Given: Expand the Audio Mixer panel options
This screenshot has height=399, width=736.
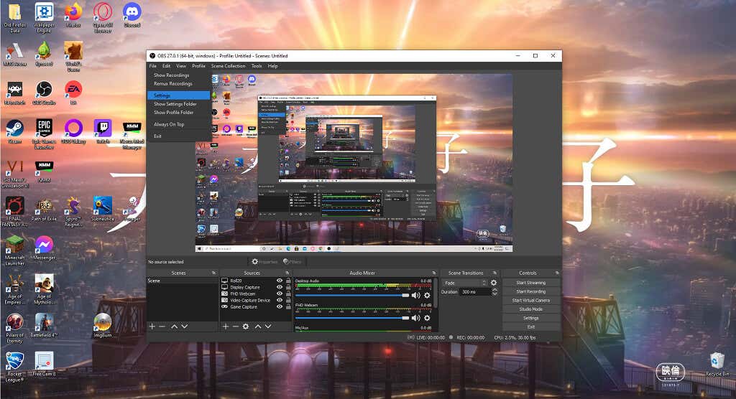Looking at the screenshot, I should coord(434,273).
